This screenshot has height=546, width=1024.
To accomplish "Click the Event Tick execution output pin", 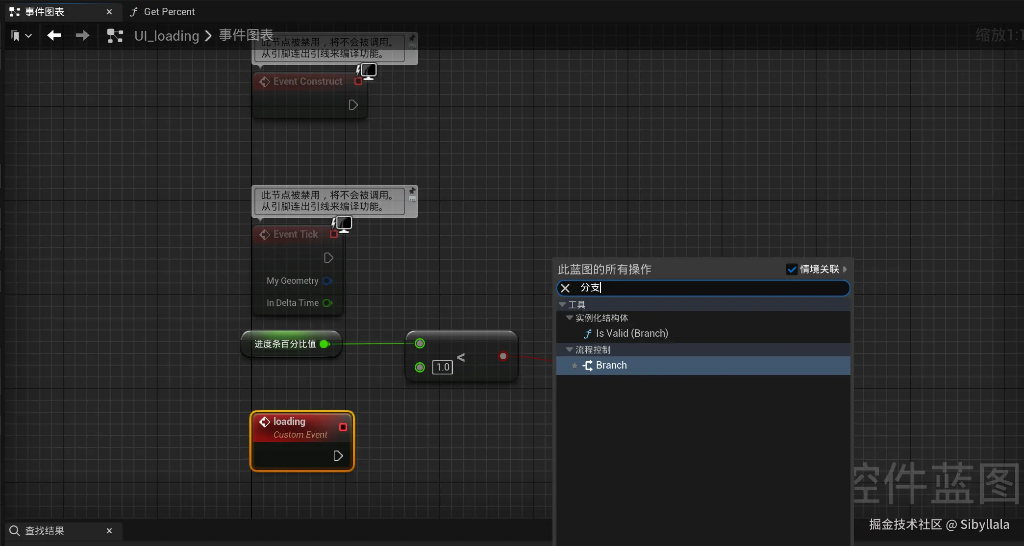I will pos(328,258).
